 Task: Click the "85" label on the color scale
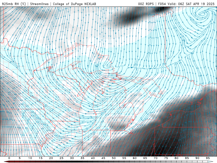(x=187, y=158)
